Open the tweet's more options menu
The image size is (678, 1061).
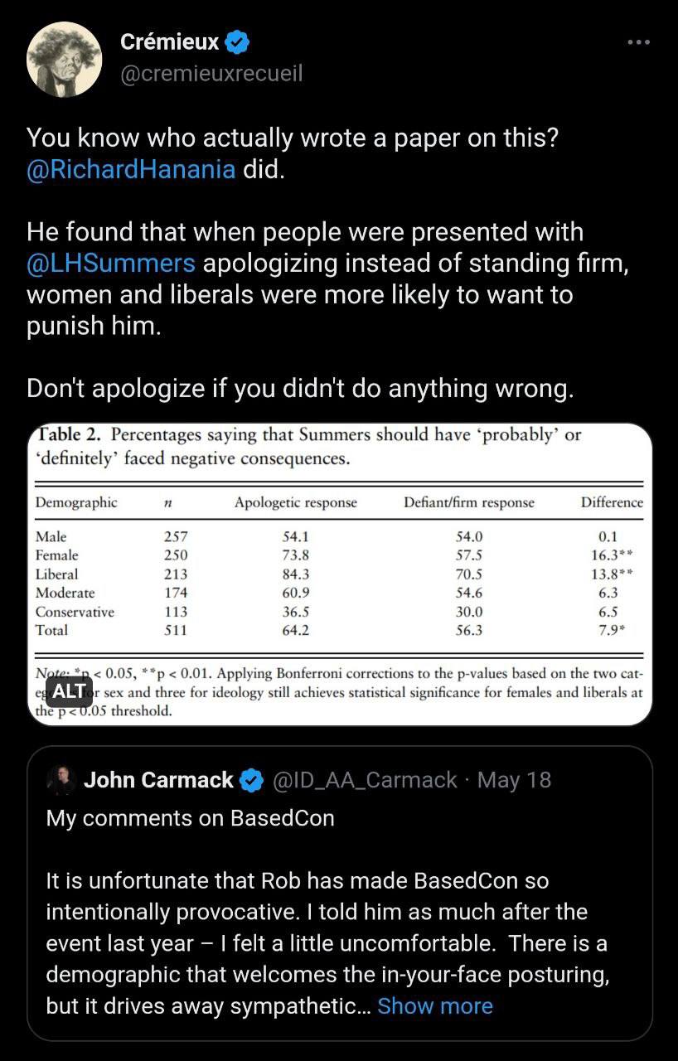[638, 41]
